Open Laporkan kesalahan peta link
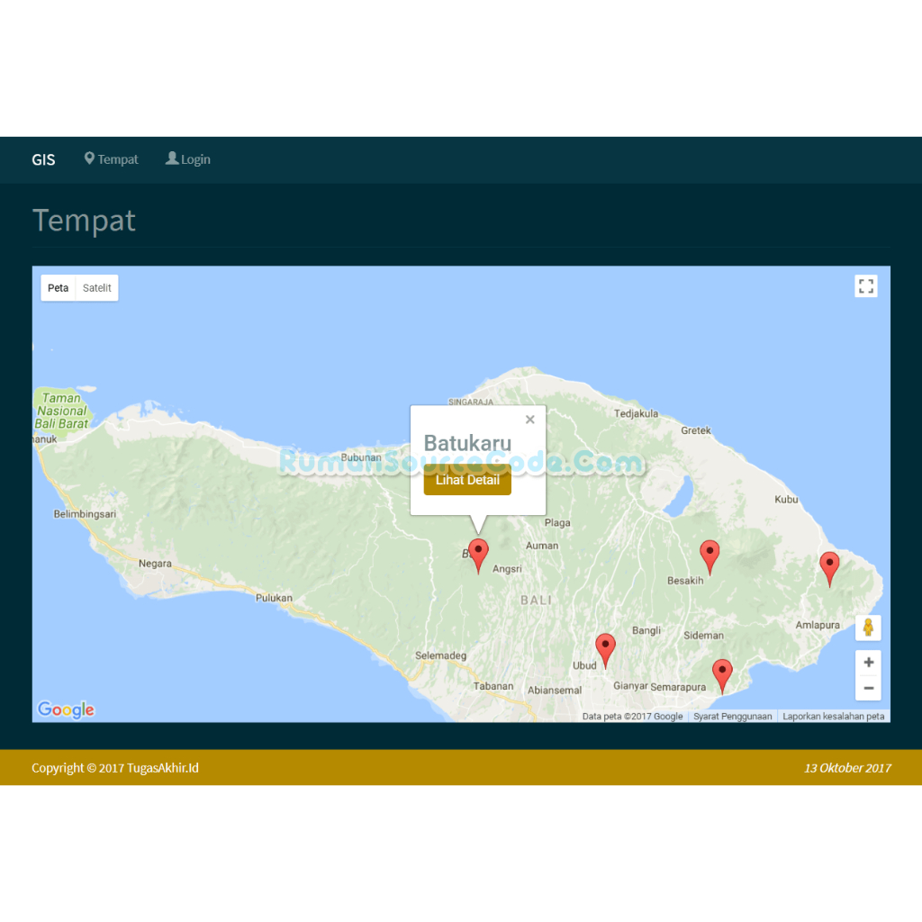 coord(833,716)
